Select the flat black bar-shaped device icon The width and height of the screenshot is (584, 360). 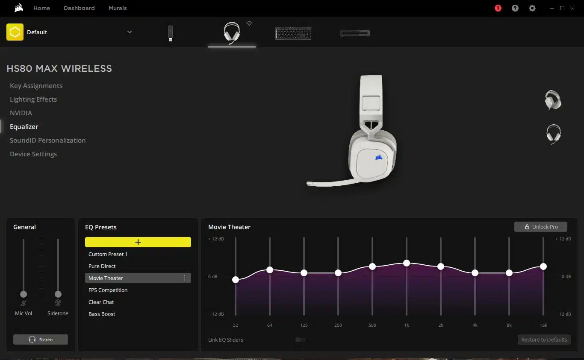click(355, 33)
